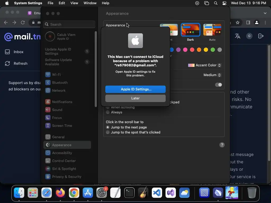The width and height of the screenshot is (271, 203).
Task: Open the Edit menu
Action: pos(62,3)
